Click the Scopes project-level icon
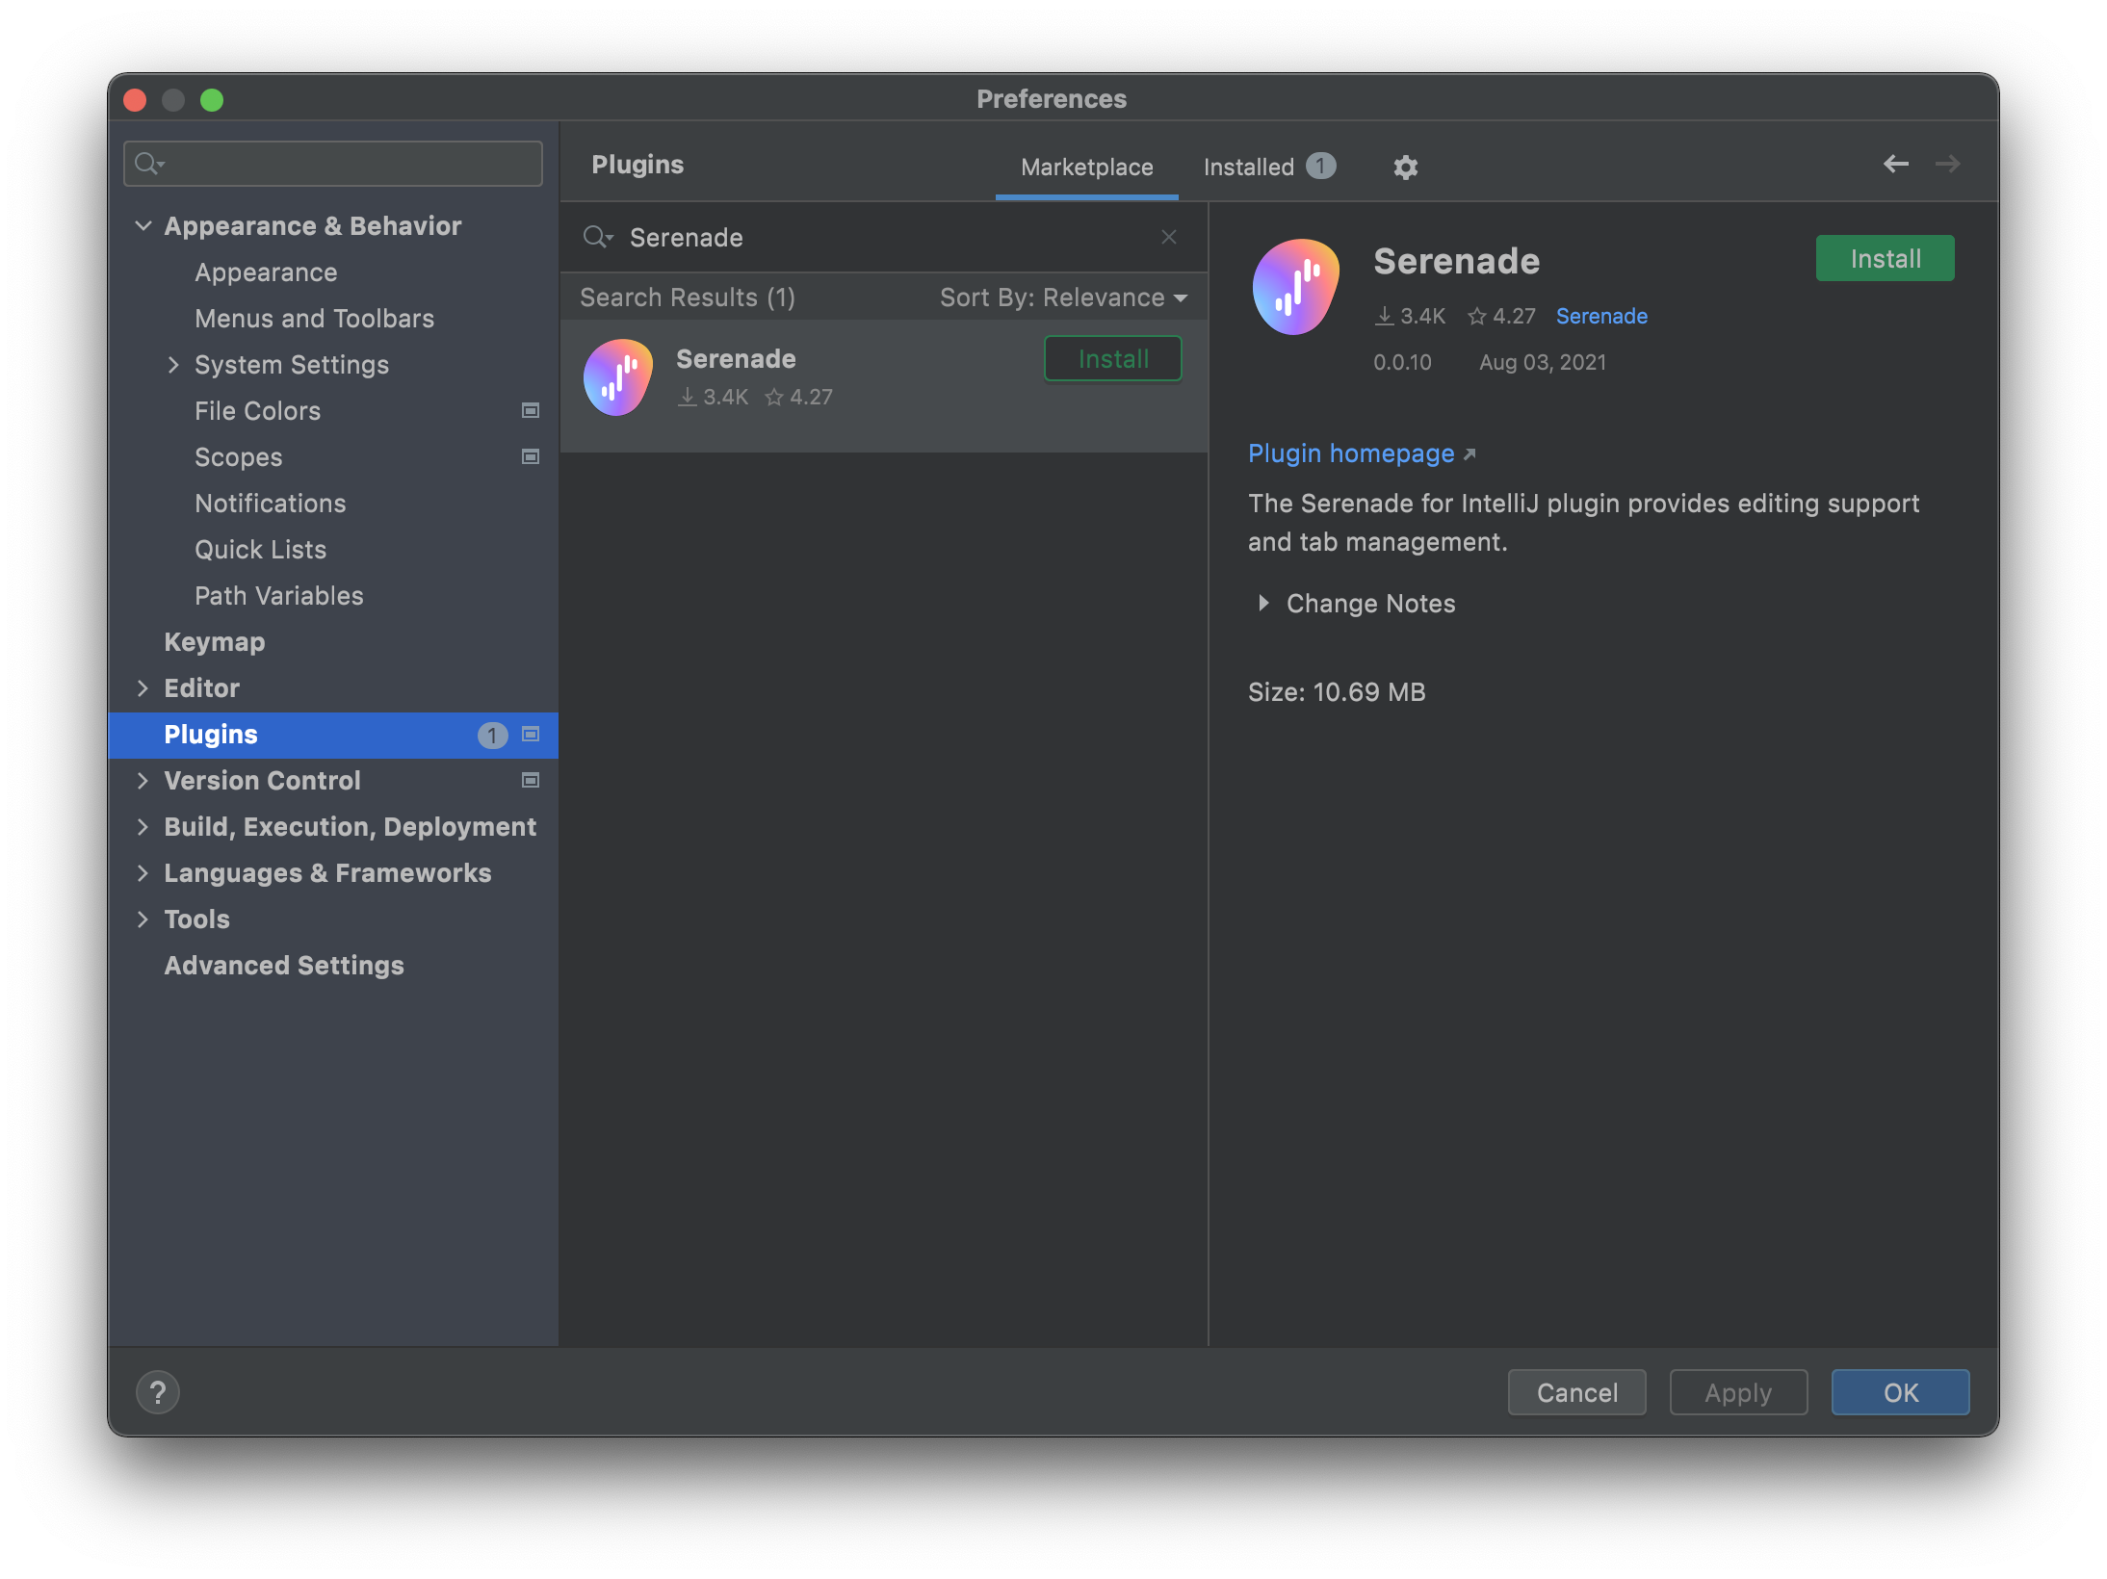 tap(530, 456)
